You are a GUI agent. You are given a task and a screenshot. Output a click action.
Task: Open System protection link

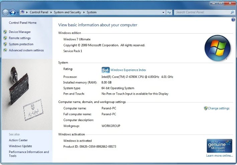(x=21, y=44)
